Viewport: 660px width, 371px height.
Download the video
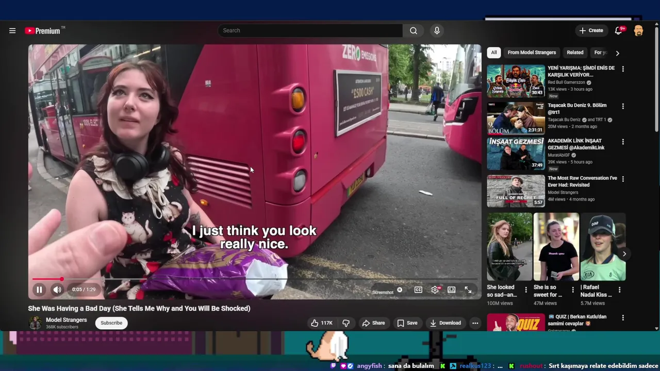(445, 323)
